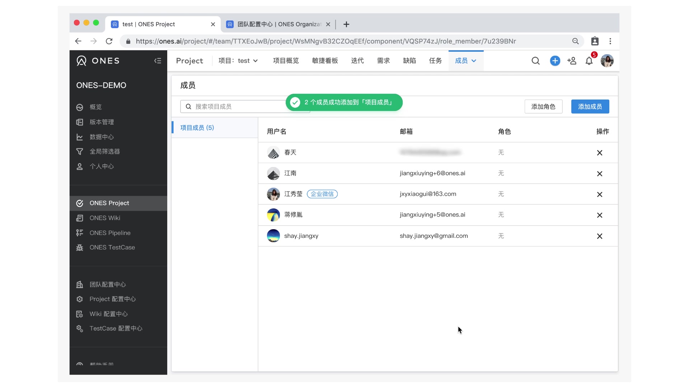Open ONES Pipeline in sidebar
The width and height of the screenshot is (689, 388).
coord(110,233)
